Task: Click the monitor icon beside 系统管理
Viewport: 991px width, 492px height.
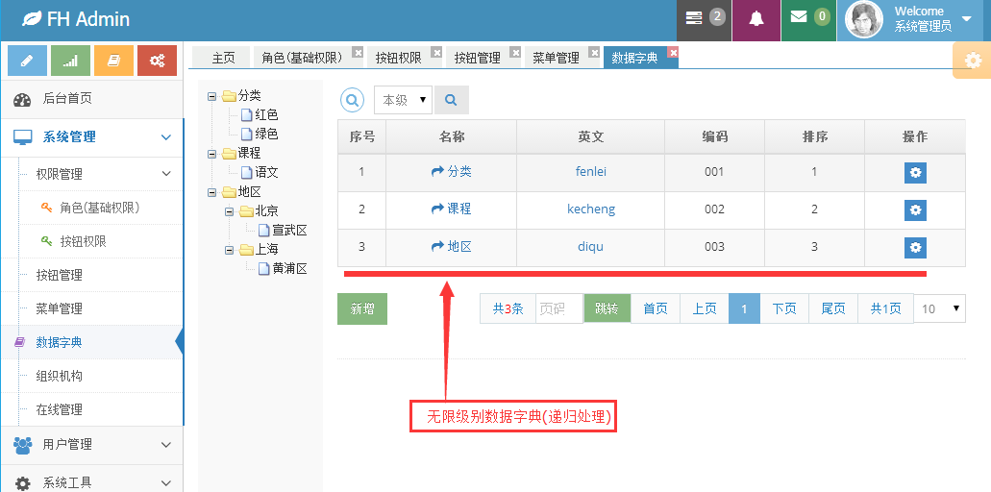Action: tap(22, 137)
